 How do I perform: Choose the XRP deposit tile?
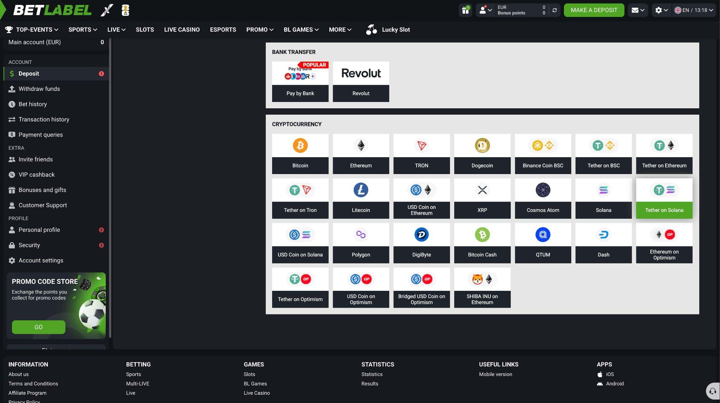tap(482, 198)
